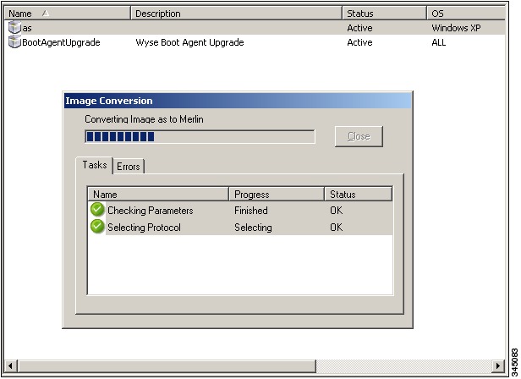This screenshot has height=379, width=521.
Task: Sort packages by the OS column header
Action: click(x=466, y=14)
